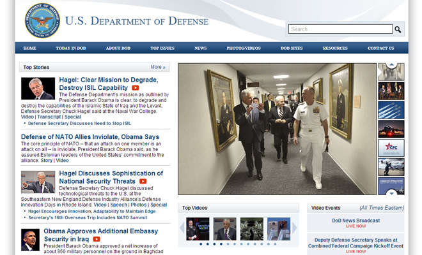The image size is (422, 255).
Task: Show previous Top Videos with left arrow
Action: coord(182,228)
